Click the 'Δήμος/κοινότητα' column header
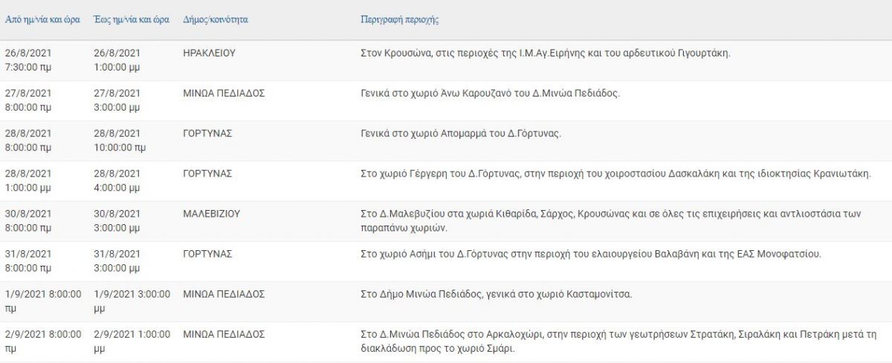This screenshot has height=363, width=892. [x=216, y=19]
